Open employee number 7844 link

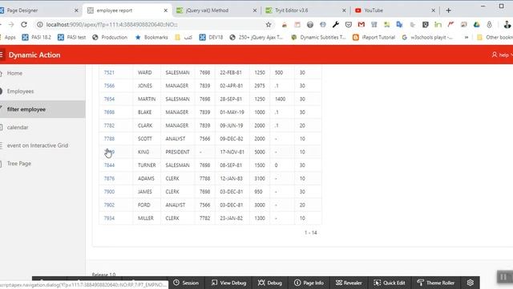109,165
